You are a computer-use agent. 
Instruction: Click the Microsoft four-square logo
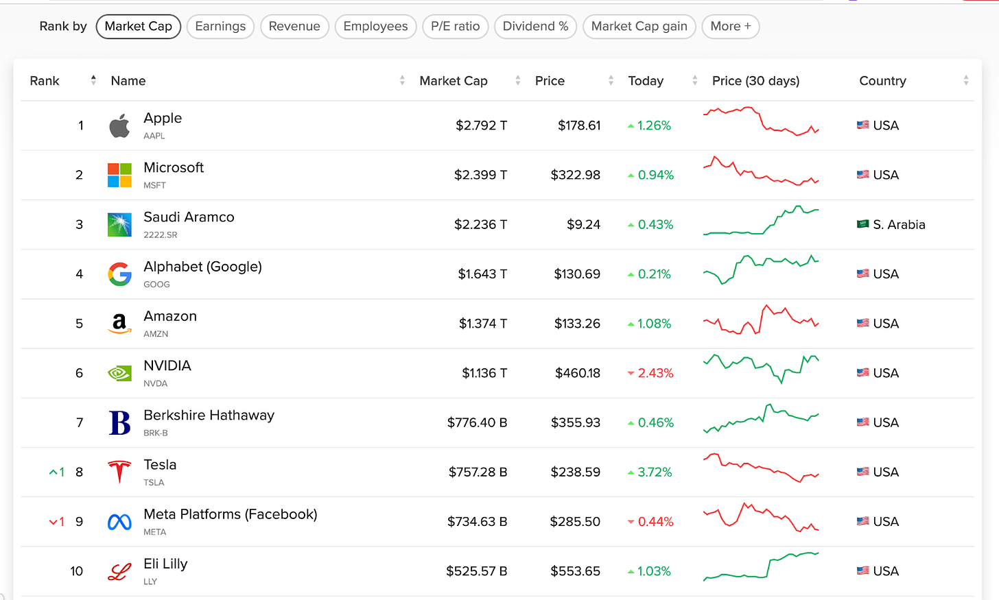click(x=119, y=176)
